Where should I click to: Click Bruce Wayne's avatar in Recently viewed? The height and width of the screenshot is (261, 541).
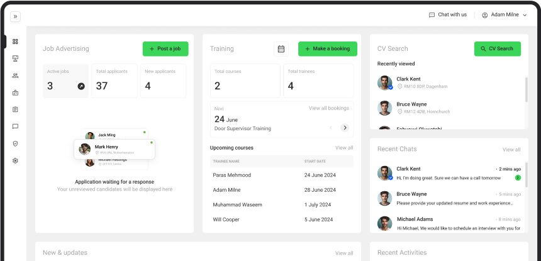click(x=385, y=108)
